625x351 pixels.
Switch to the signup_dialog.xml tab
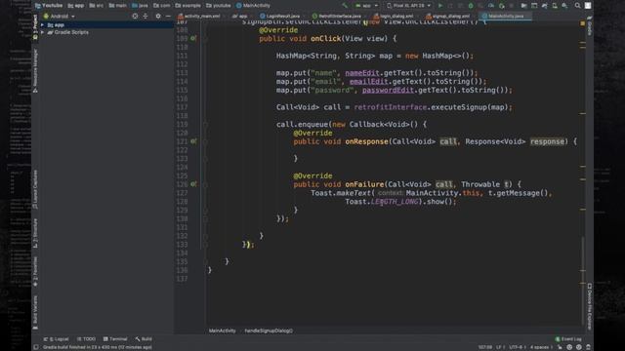(447, 17)
